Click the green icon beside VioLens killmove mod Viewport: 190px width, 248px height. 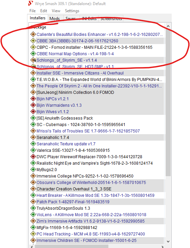[33, 215]
